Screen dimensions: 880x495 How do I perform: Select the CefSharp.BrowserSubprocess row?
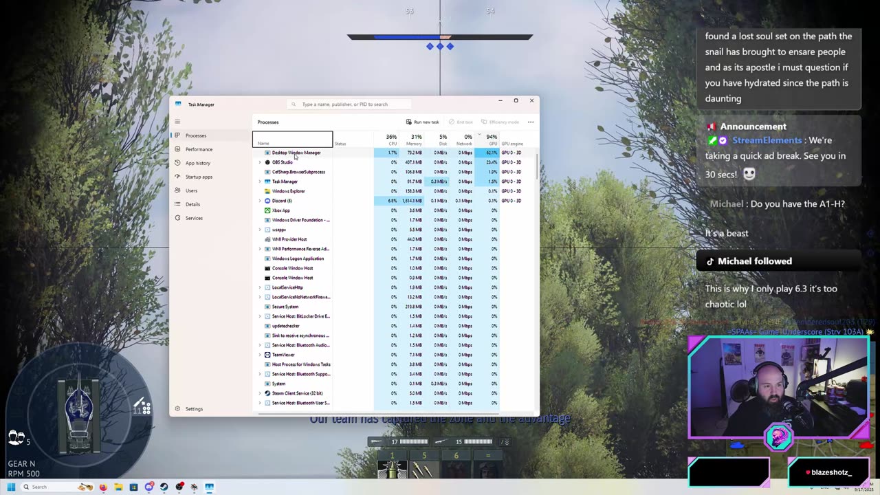(393, 172)
